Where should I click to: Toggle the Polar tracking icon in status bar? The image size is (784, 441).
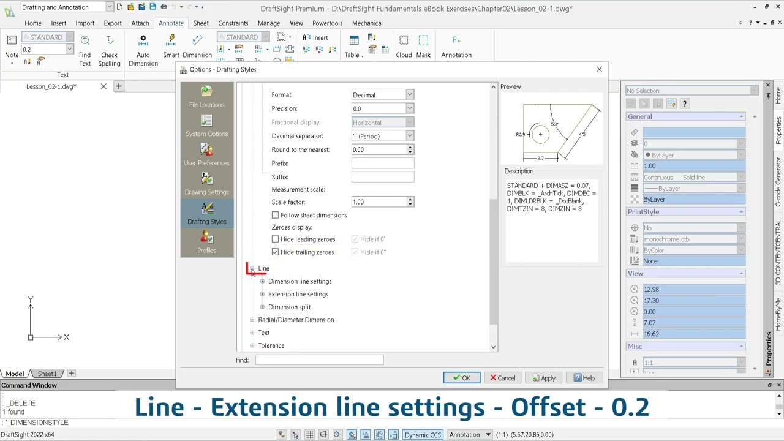tap(337, 435)
